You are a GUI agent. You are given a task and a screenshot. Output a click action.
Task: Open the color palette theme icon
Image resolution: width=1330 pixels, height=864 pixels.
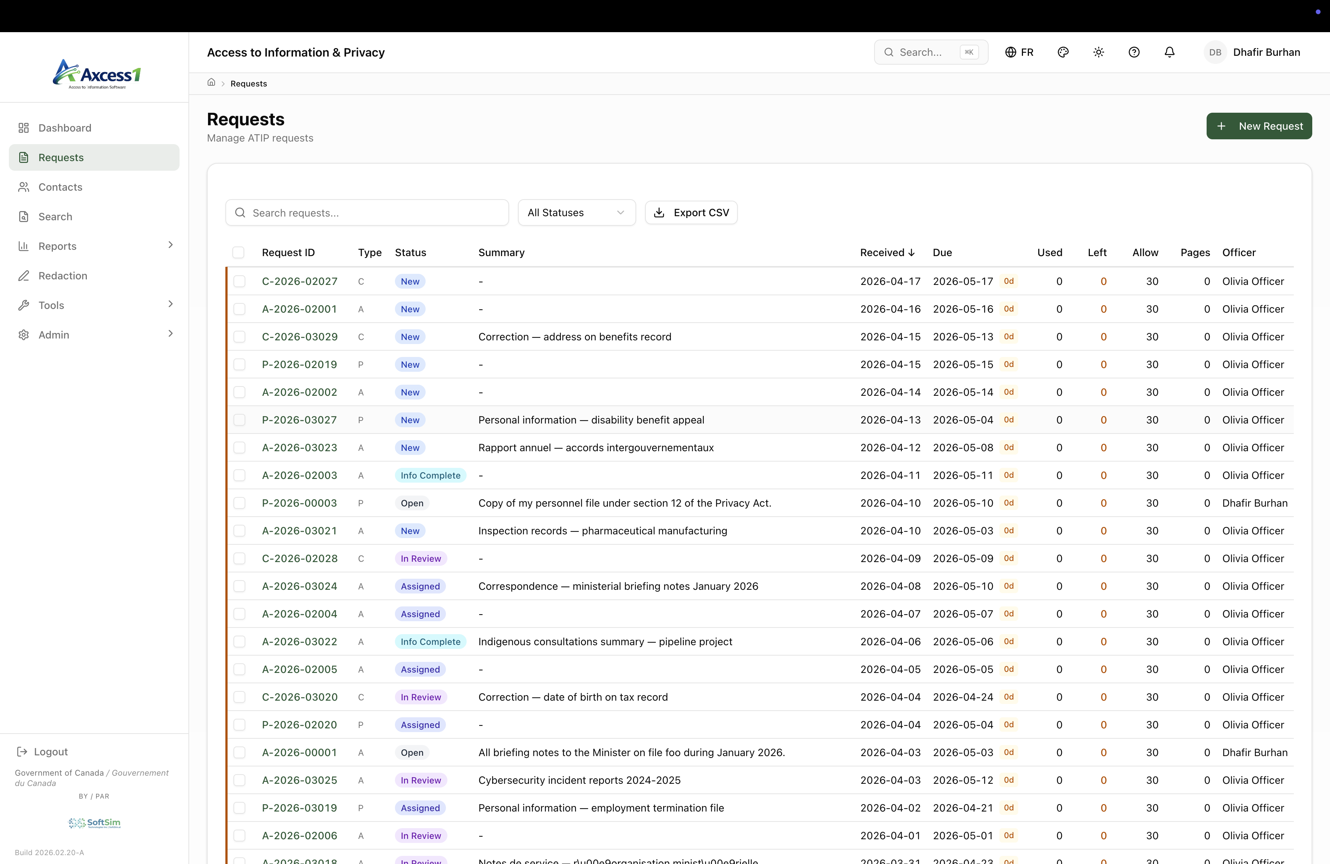click(x=1063, y=52)
